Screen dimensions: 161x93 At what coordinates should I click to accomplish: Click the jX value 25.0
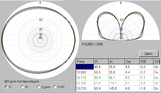coord(117,67)
